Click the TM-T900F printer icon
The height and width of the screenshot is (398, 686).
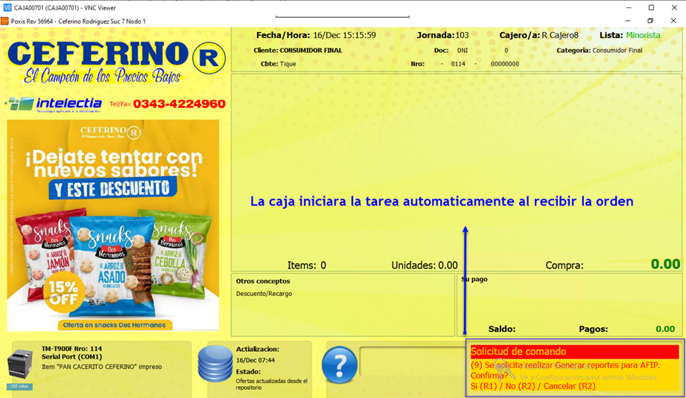point(20,365)
